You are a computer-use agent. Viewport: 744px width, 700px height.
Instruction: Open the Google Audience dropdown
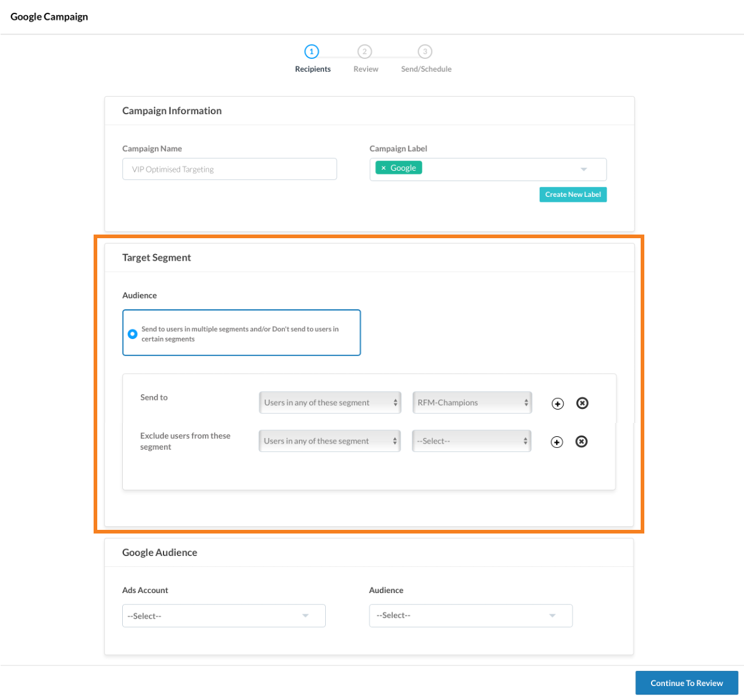[x=470, y=616]
